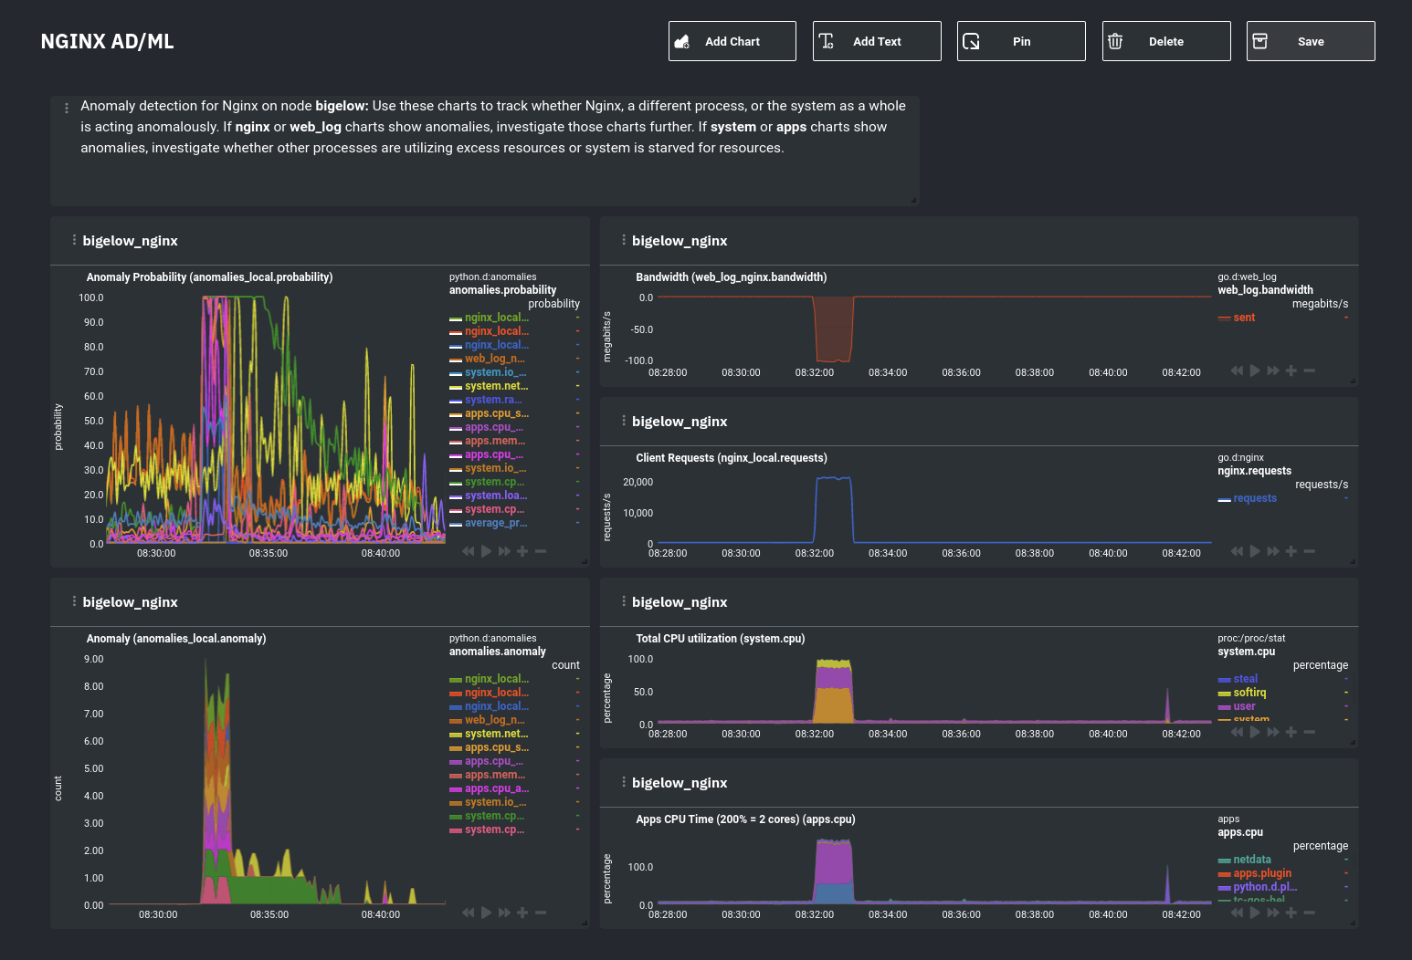Play the anomalies.anomaly count chart
This screenshot has height=960, width=1412.
tap(487, 913)
